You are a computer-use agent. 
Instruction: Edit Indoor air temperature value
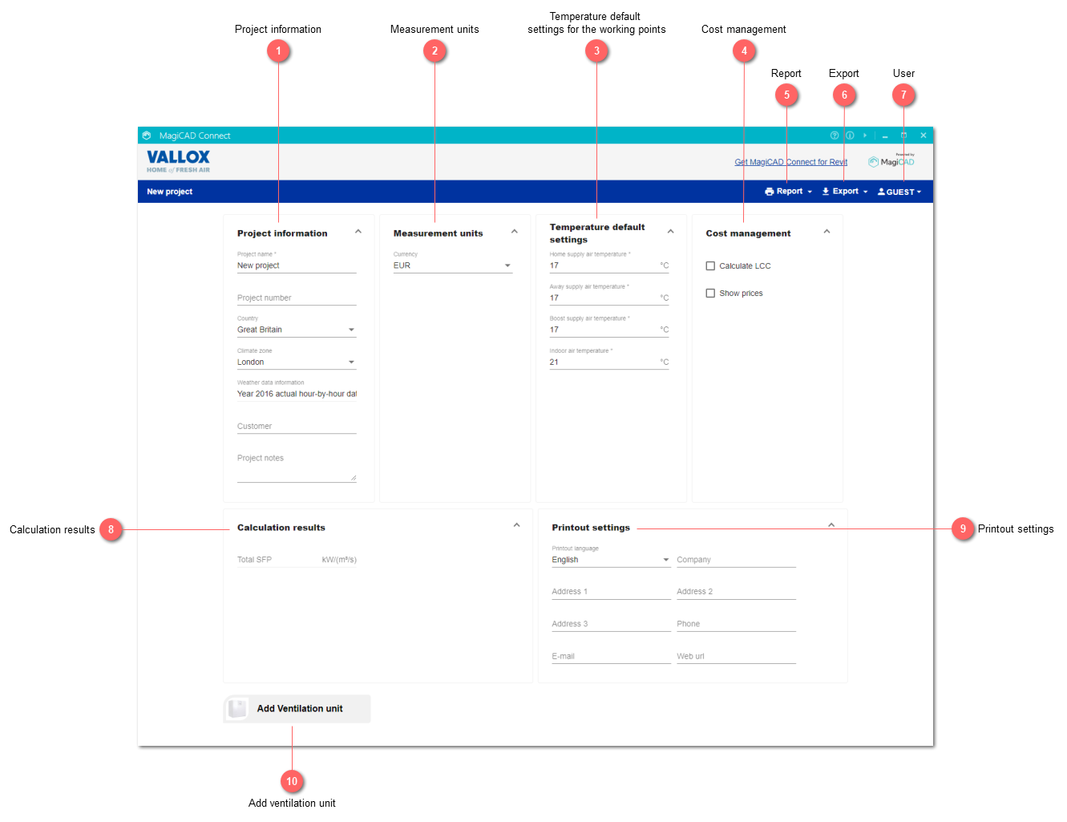(609, 362)
